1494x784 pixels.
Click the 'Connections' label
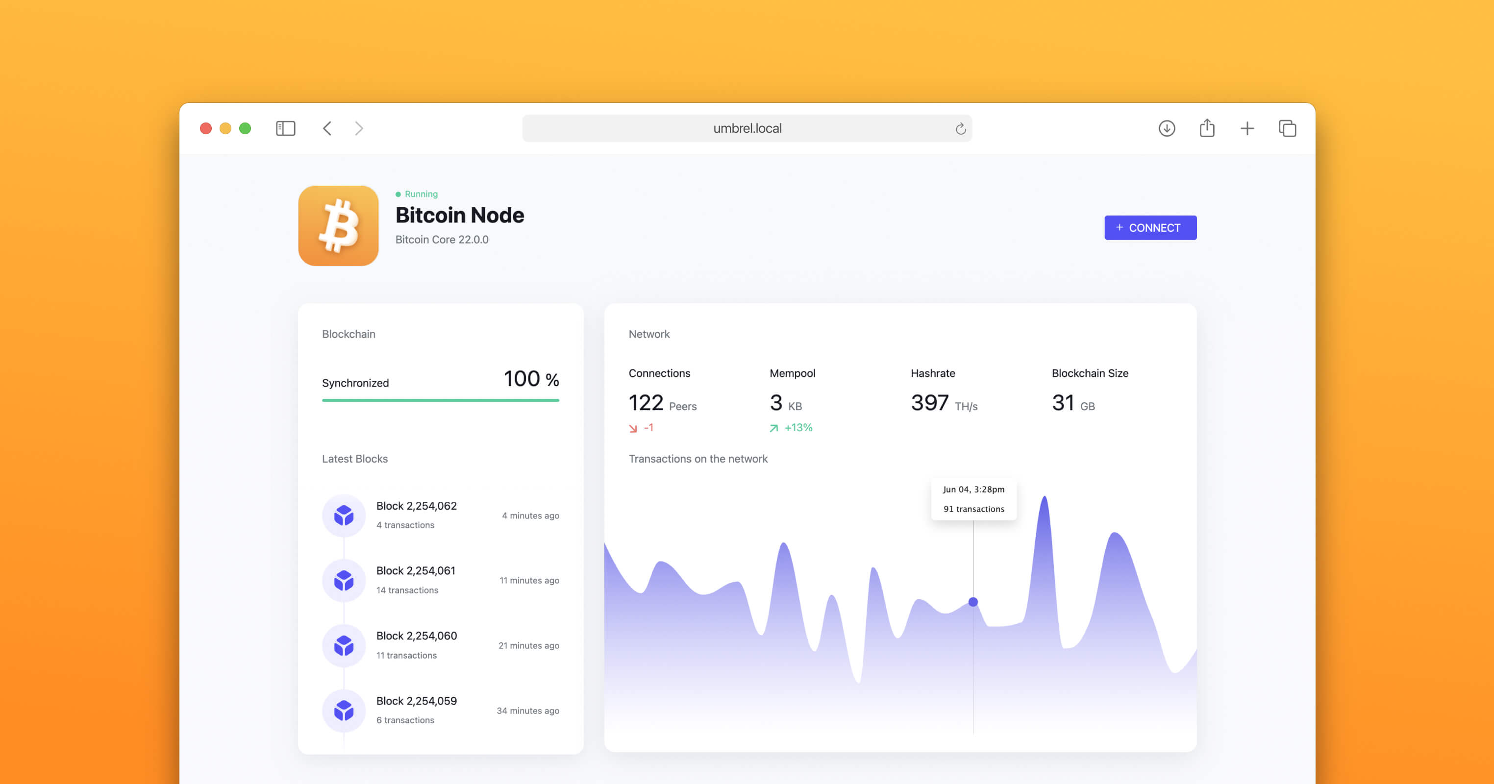point(659,373)
